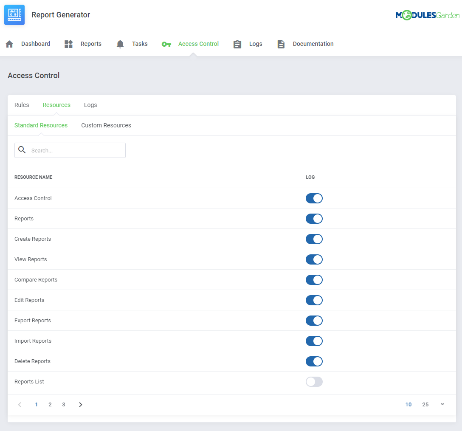Image resolution: width=462 pixels, height=431 pixels.
Task: Click the Documentation file icon
Action: [x=281, y=44]
